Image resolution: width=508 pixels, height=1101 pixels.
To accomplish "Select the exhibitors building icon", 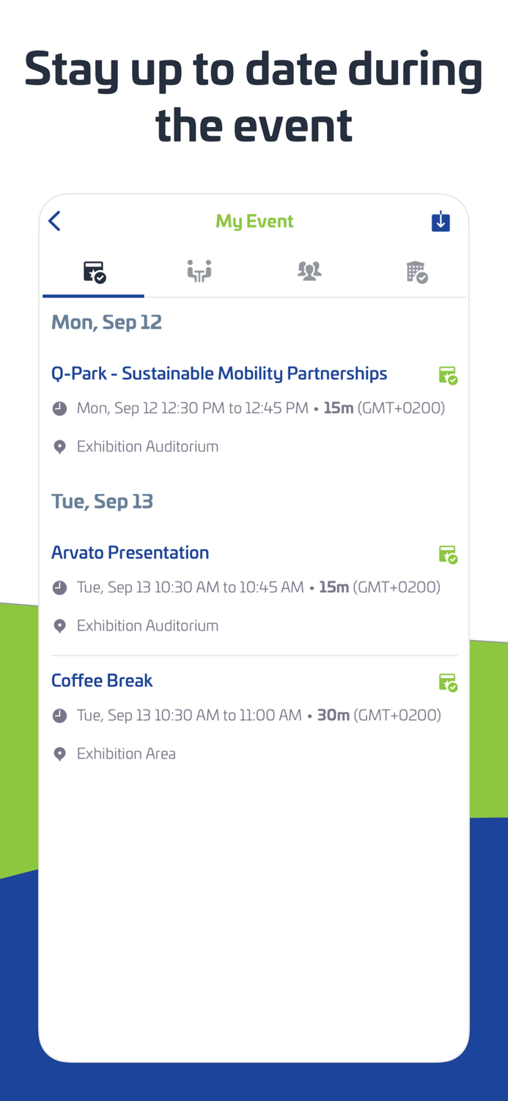I will (x=417, y=271).
